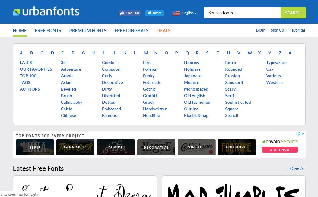Open the English language dropdown
The width and height of the screenshot is (318, 197).
point(189,13)
